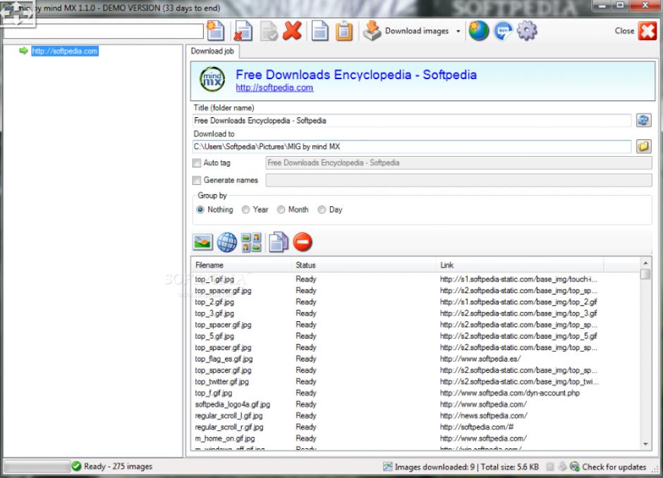
Task: Click the green check Ready status icon
Action: pyautogui.click(x=77, y=466)
